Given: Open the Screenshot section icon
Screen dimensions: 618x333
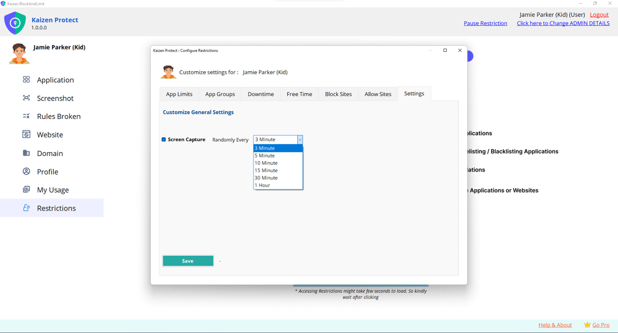Looking at the screenshot, I should (x=26, y=98).
